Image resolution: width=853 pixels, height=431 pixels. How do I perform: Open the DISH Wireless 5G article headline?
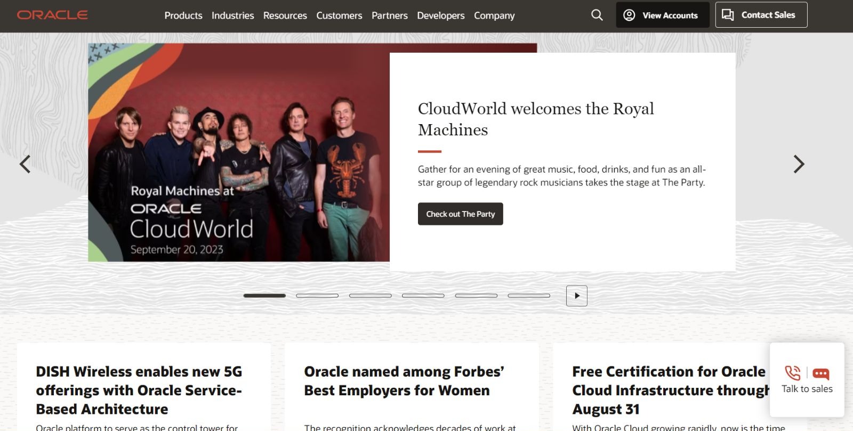139,390
